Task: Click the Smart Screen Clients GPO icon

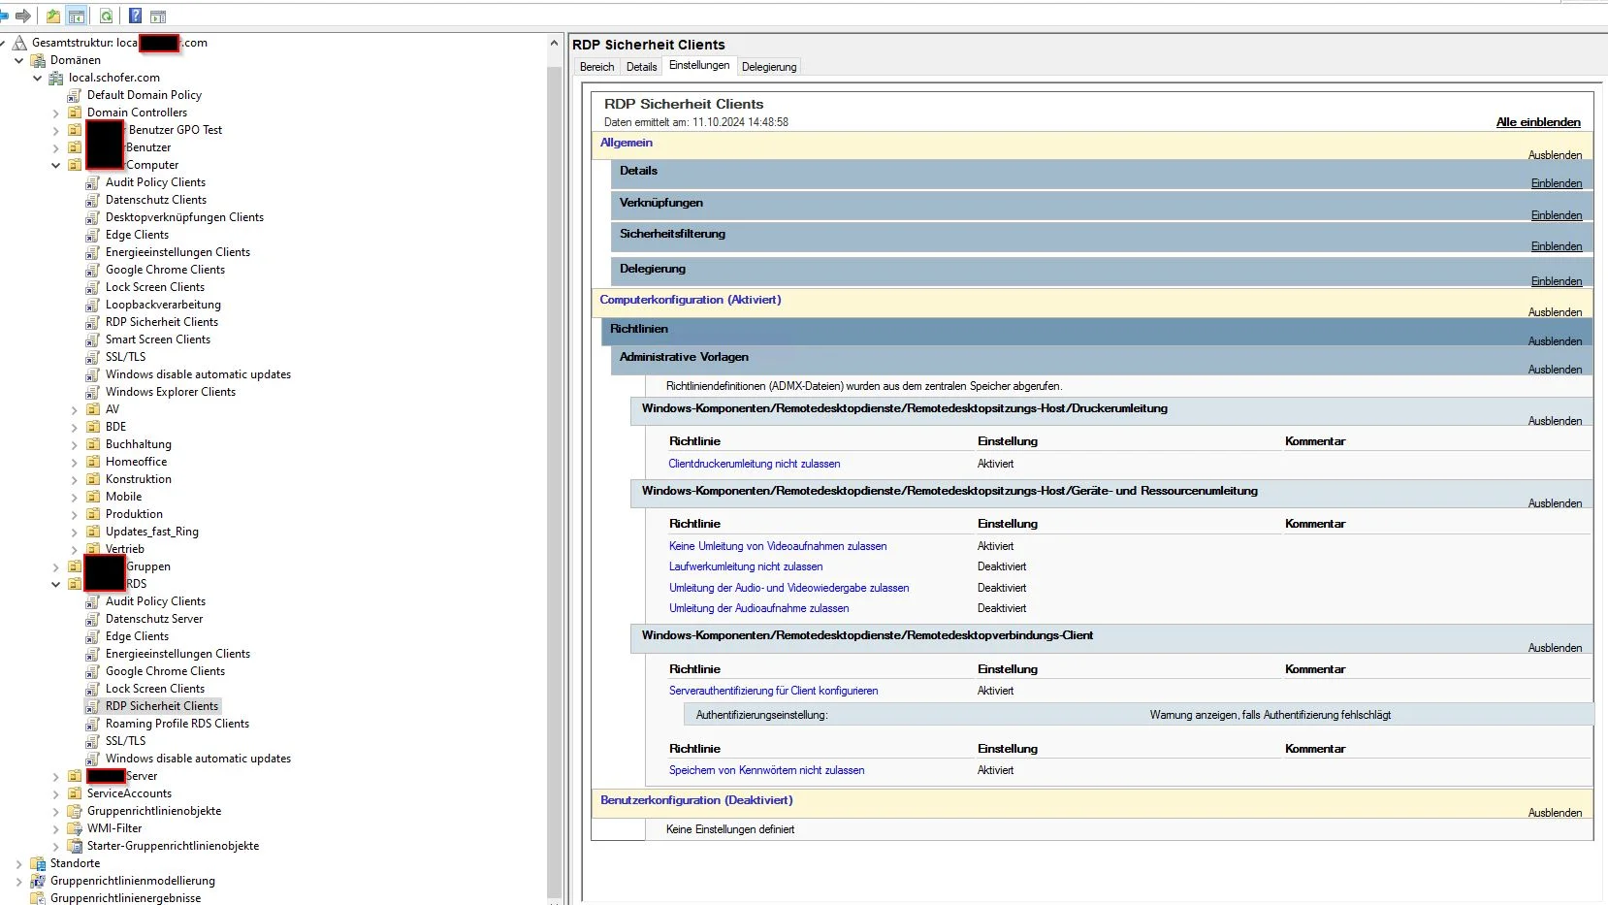Action: [x=93, y=339]
